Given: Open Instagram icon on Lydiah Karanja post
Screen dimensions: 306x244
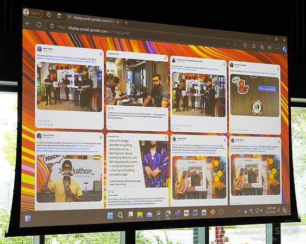Looking at the screenshot, I should click(x=166, y=138).
